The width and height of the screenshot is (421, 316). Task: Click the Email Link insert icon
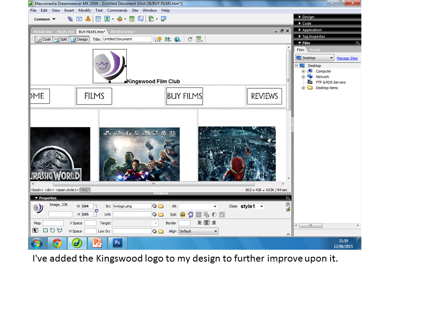tap(79, 19)
